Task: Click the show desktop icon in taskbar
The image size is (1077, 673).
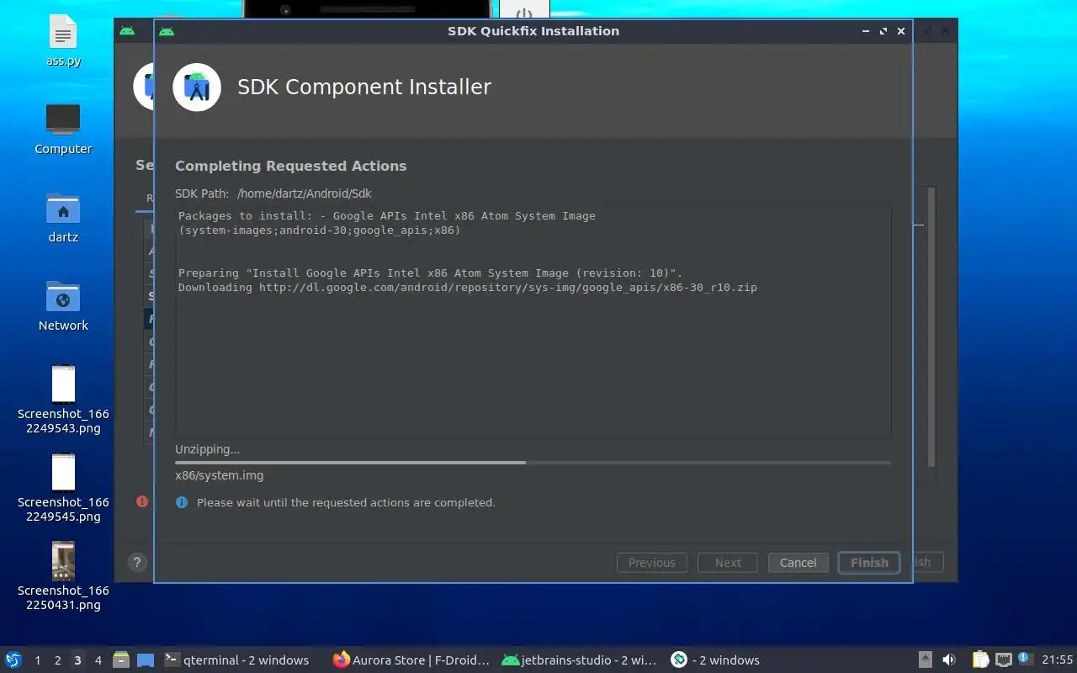Action: pos(146,660)
